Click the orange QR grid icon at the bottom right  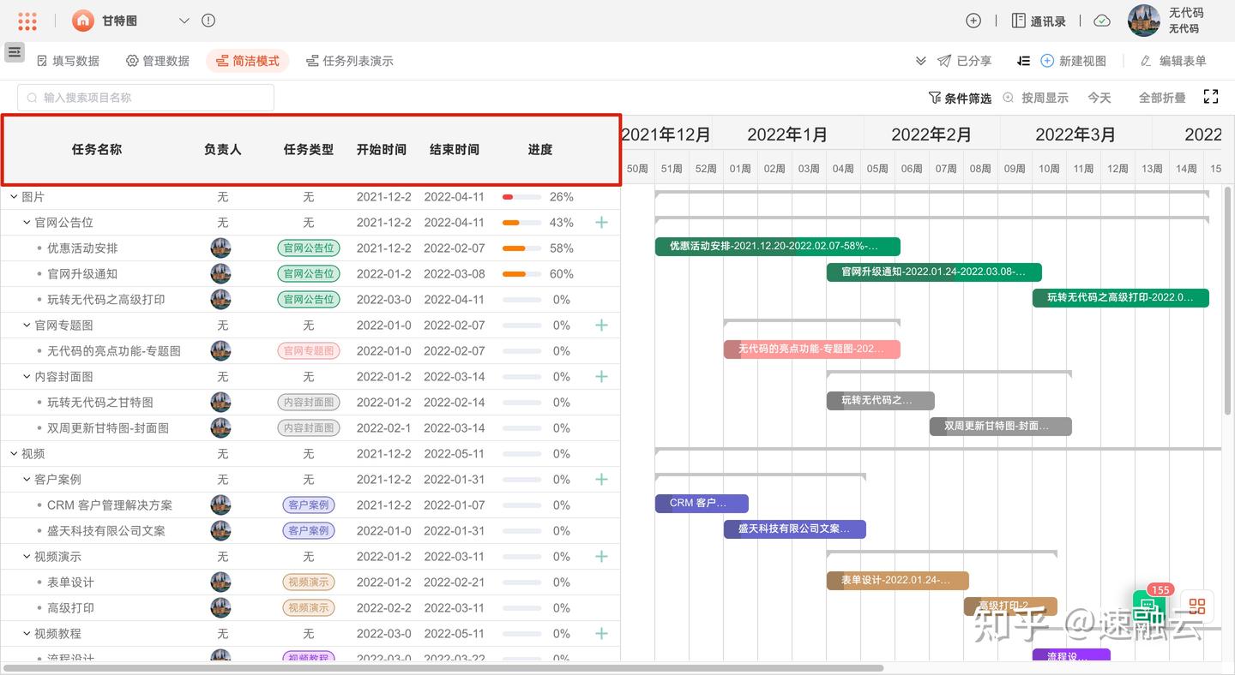pos(1197,606)
